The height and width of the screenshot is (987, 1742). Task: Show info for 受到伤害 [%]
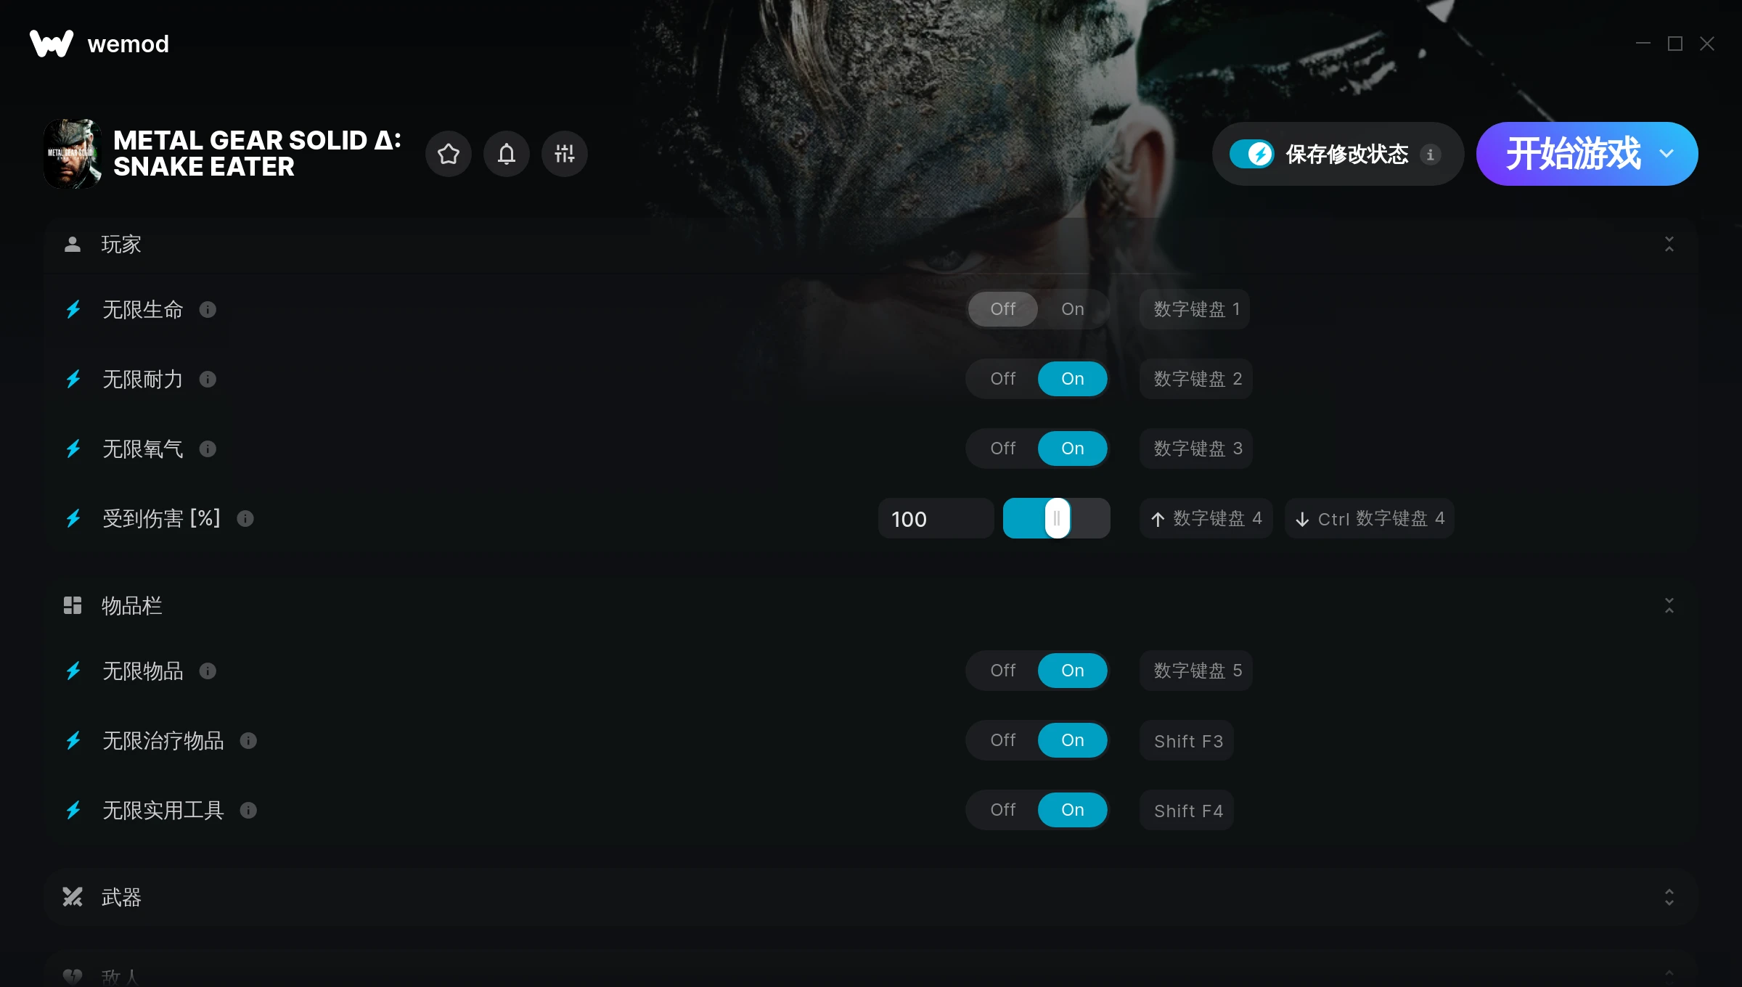tap(245, 519)
